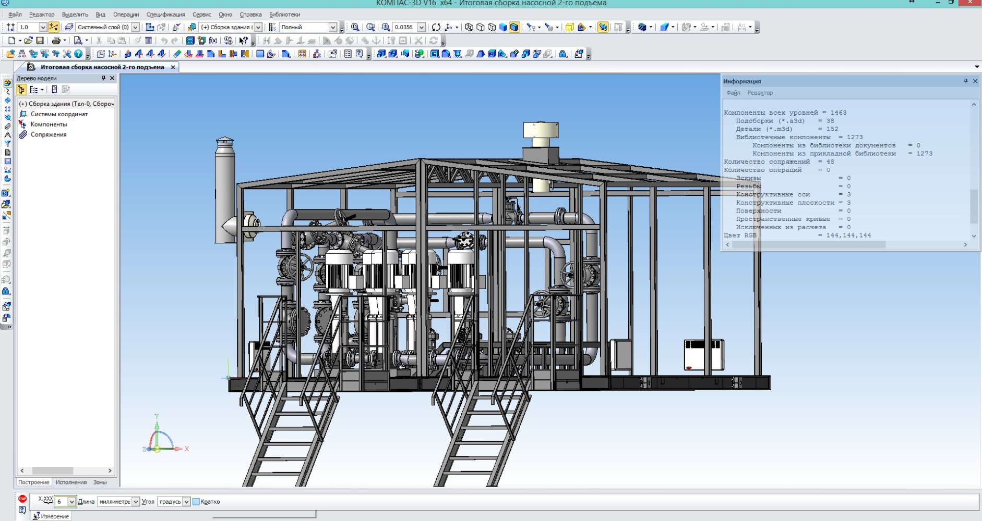Select Сопряжения in the model tree
Screen dimensions: 982x521
(48, 134)
